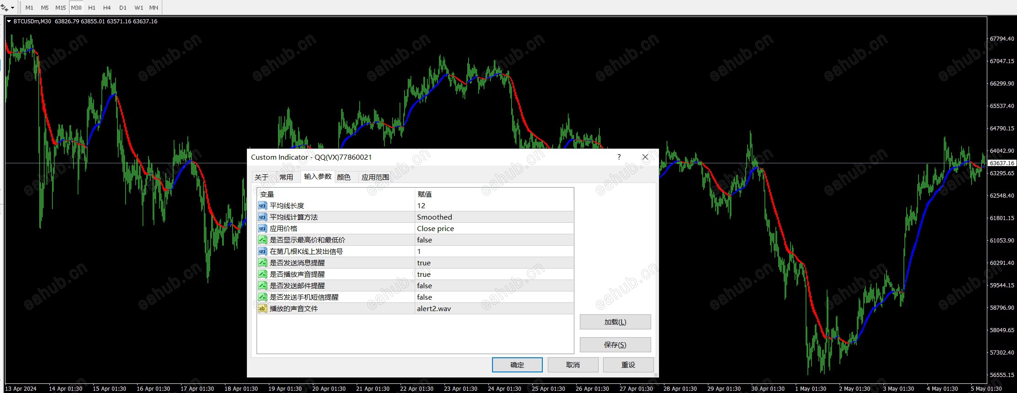This screenshot has height=393, width=1017.
Task: Click the 赋值 column header
Action: coord(425,194)
